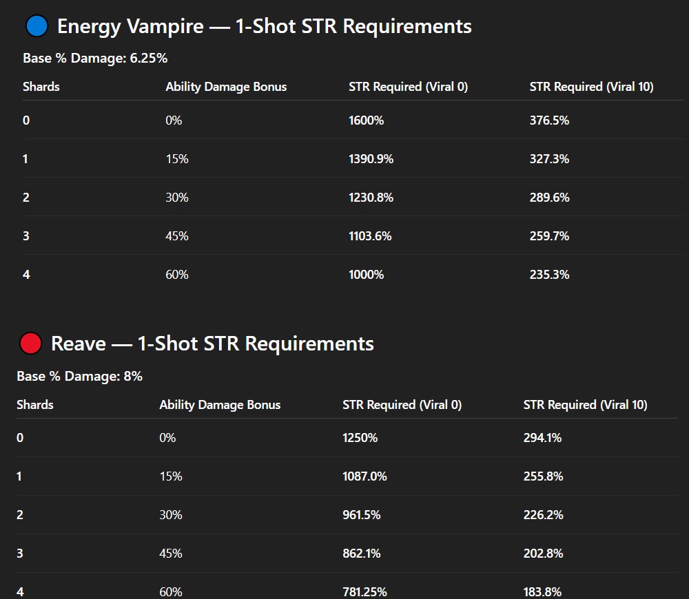
Task: Click the '294.1%' cell
Action: click(542, 438)
